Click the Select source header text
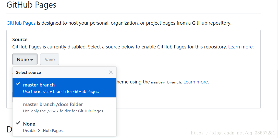278x138 pixels. [28, 73]
